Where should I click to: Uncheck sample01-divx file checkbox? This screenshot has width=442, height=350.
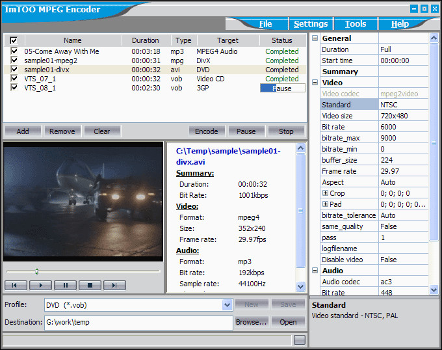14,70
